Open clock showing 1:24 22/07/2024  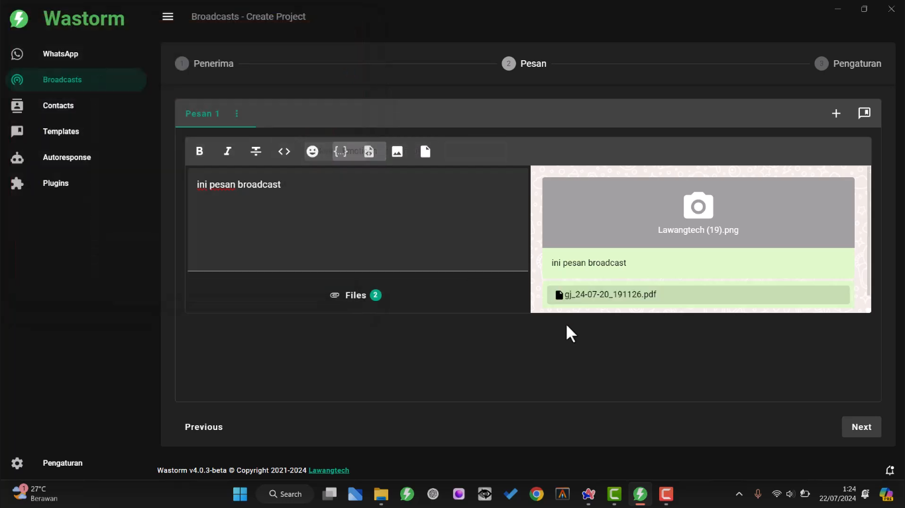(837, 494)
